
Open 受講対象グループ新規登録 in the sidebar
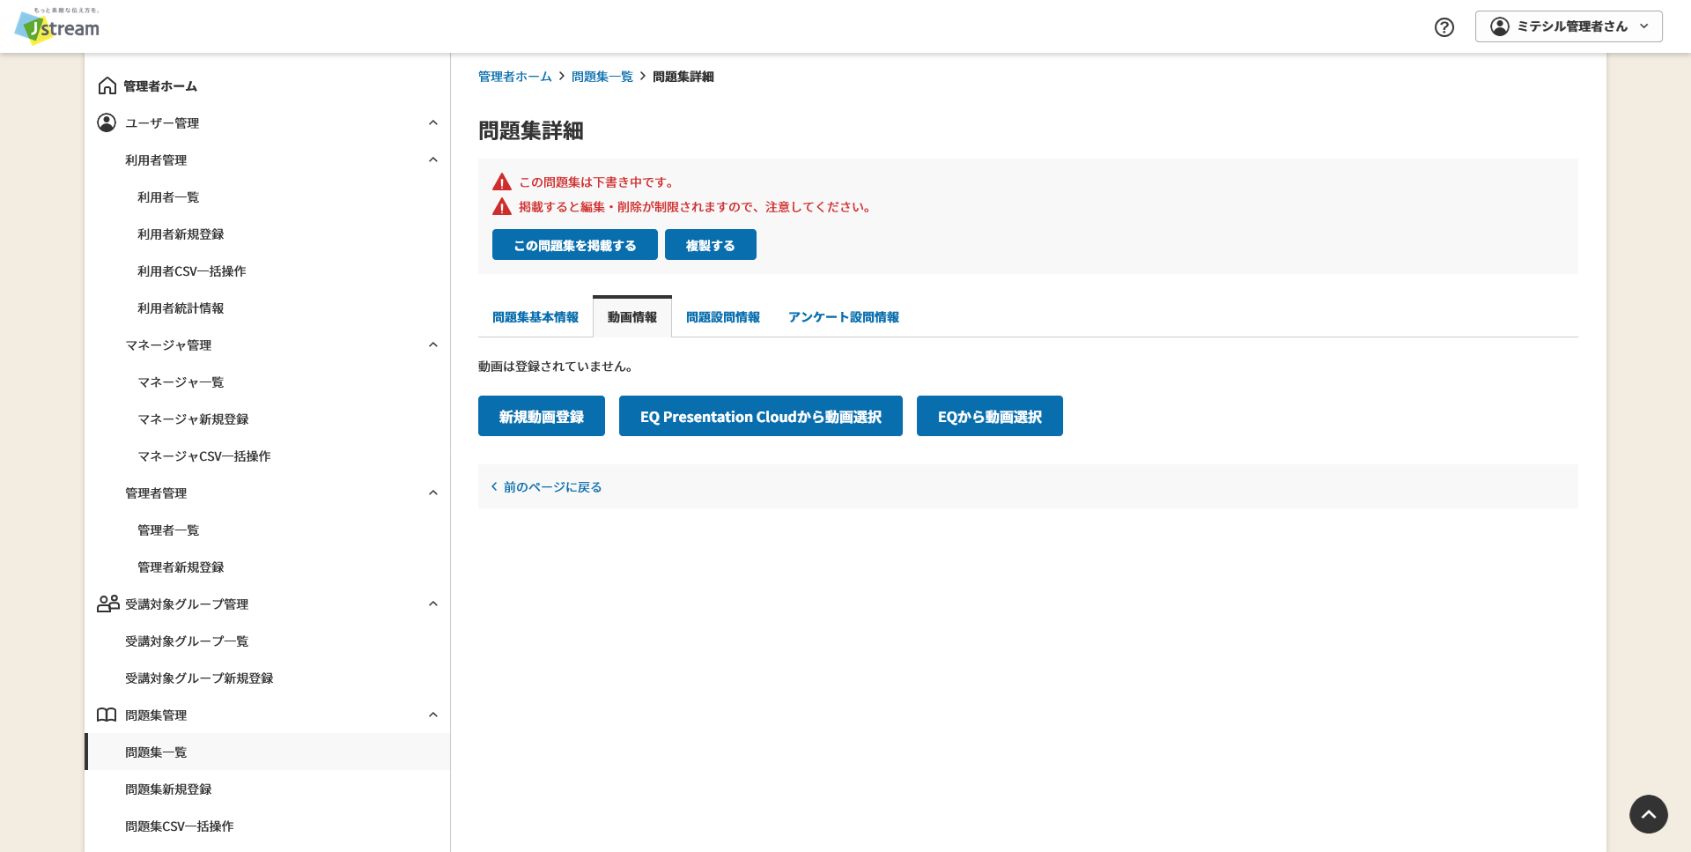199,678
